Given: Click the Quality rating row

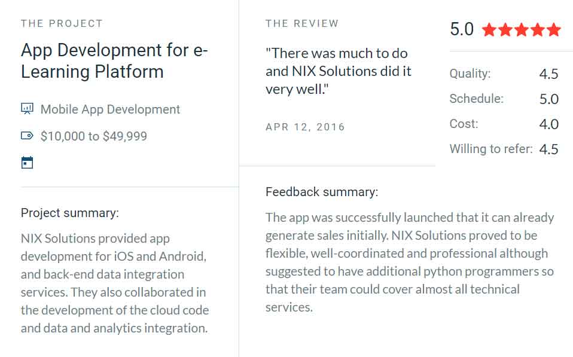Looking at the screenshot, I should (504, 74).
